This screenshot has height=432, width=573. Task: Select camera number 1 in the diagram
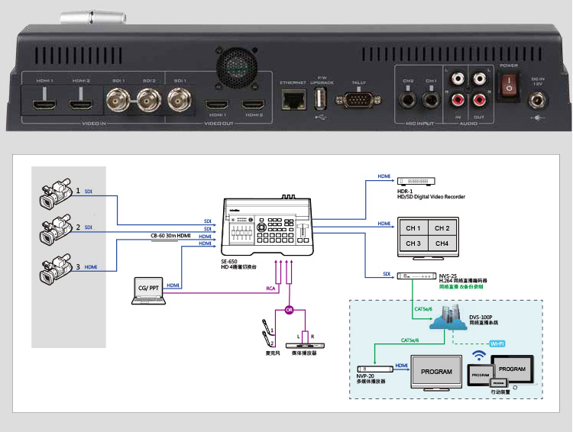[56, 194]
